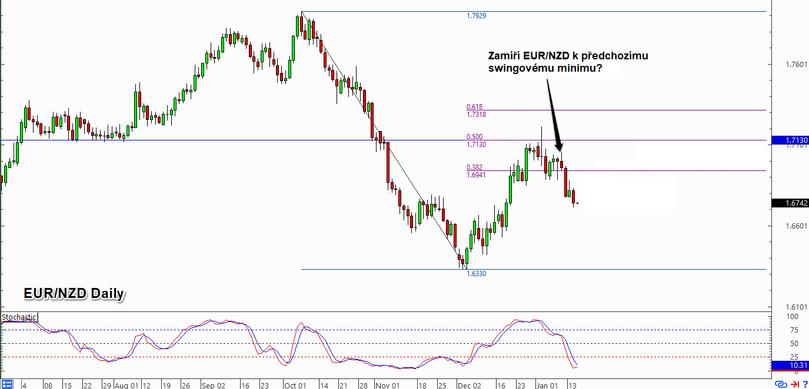Click 1.6601 on the price axis
This screenshot has width=809, height=389.
[x=796, y=226]
